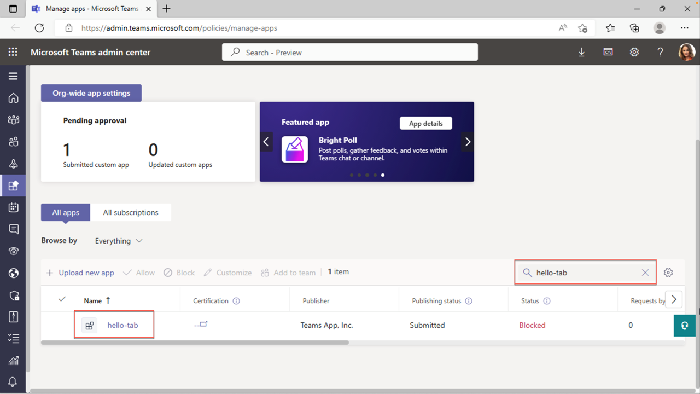700x394 pixels.
Task: Switch to the All apps tab
Action: tap(66, 212)
